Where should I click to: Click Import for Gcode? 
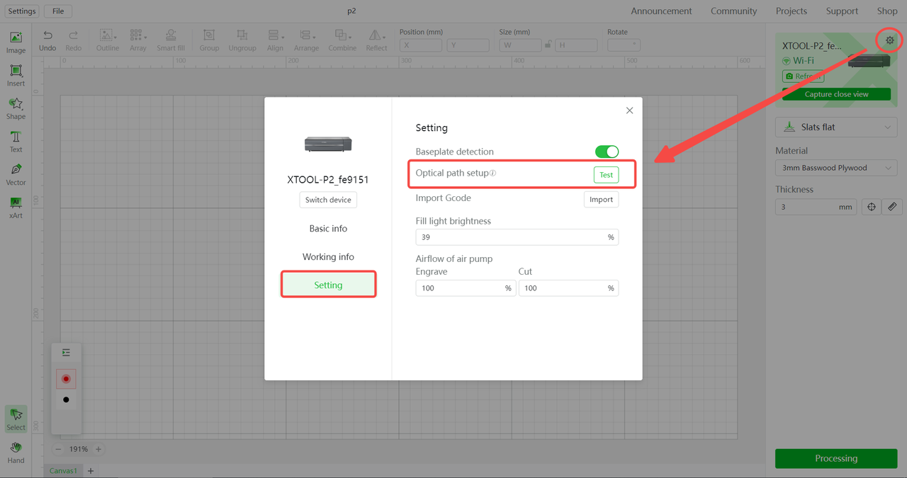[601, 200]
